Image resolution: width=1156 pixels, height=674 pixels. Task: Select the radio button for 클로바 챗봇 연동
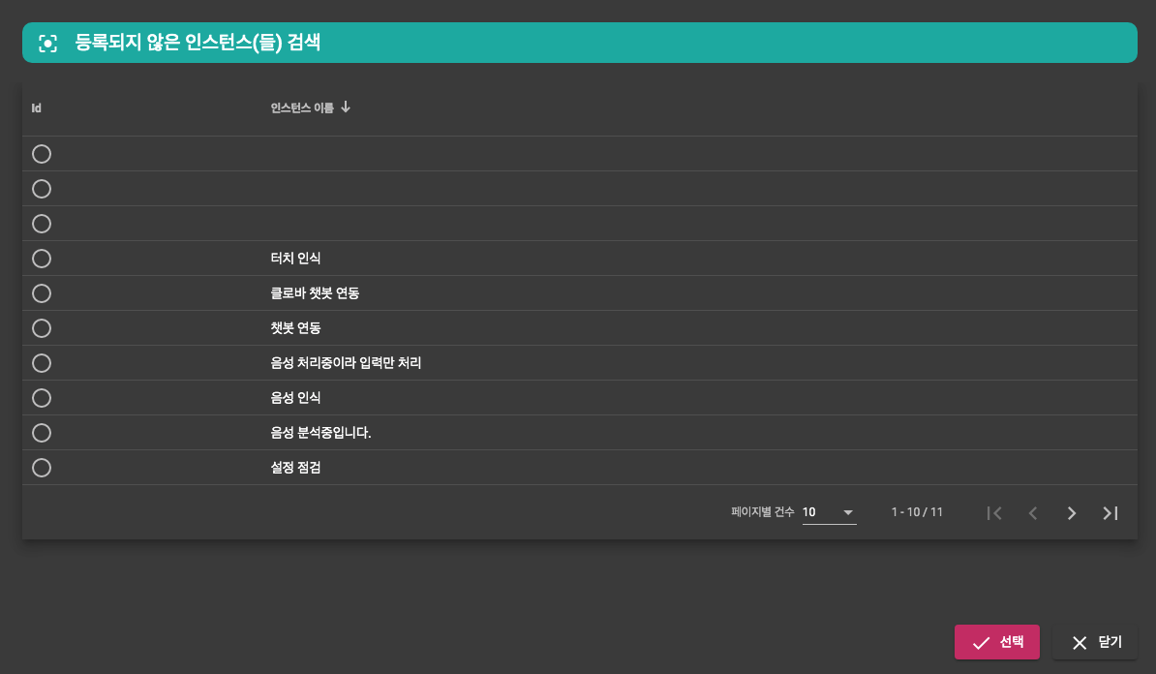tap(42, 293)
